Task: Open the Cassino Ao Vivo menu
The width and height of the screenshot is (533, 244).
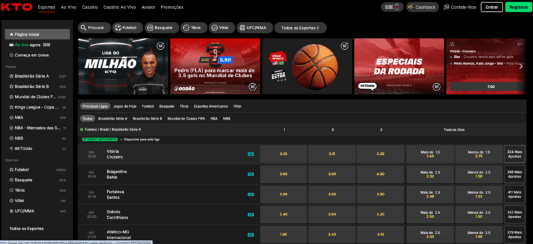Action: point(120,7)
